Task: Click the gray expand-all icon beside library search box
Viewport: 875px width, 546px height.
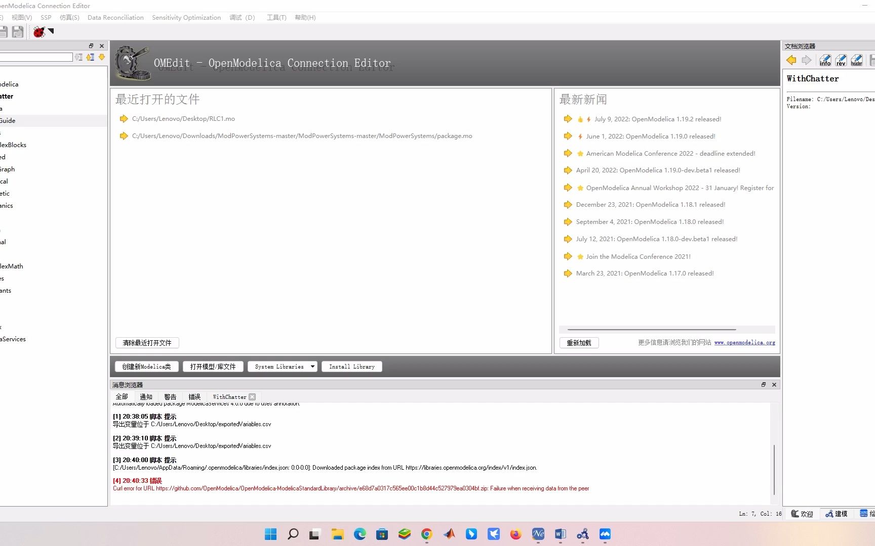Action: pos(78,57)
